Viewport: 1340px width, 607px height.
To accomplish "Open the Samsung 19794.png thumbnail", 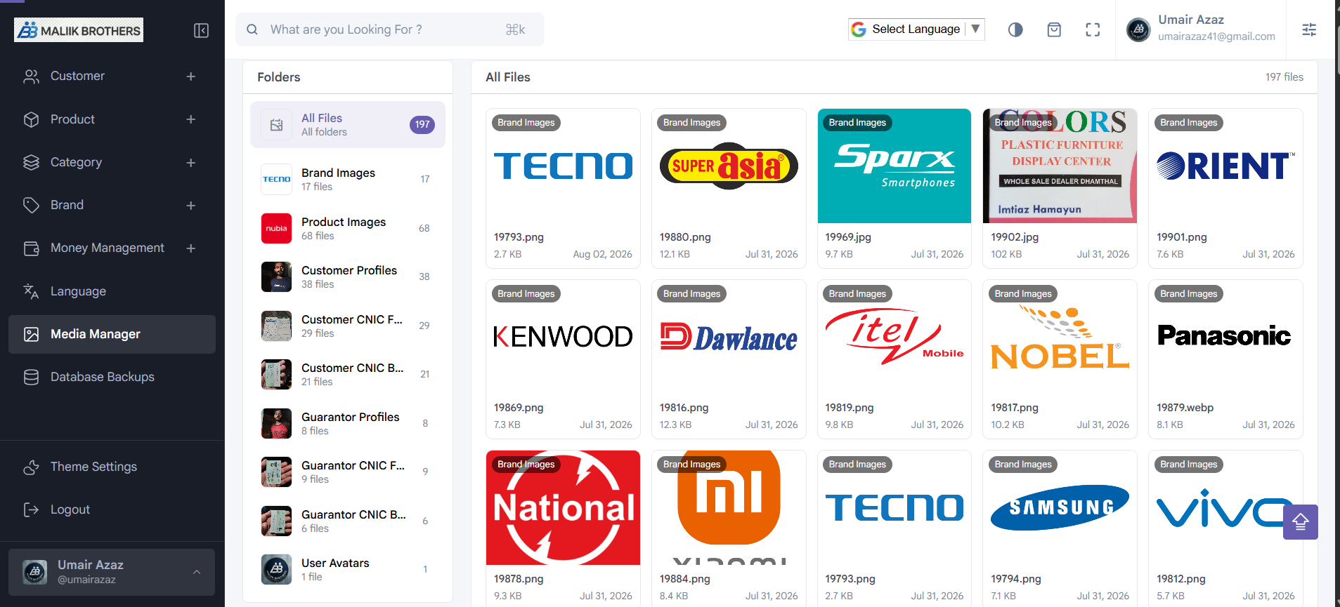I will coord(1060,507).
